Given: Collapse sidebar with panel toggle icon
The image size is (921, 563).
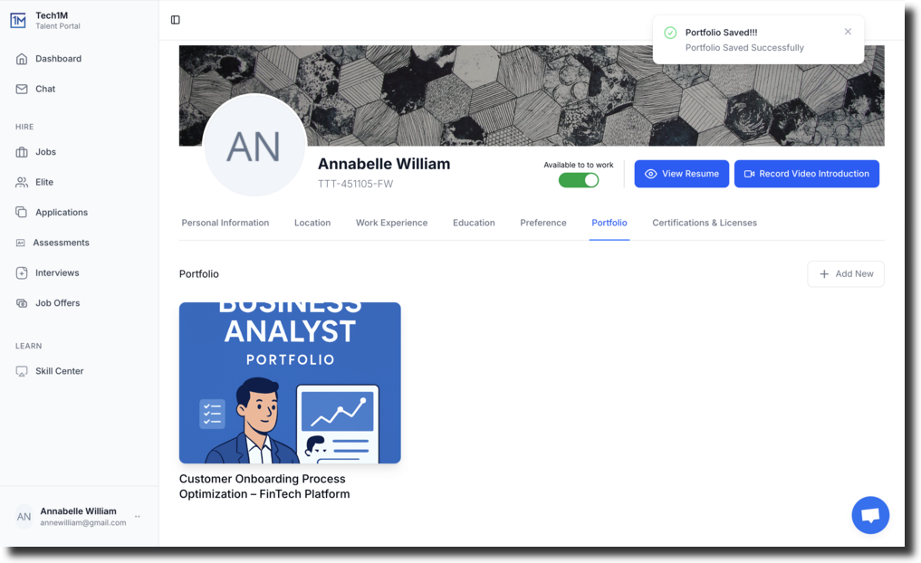Looking at the screenshot, I should coord(175,20).
